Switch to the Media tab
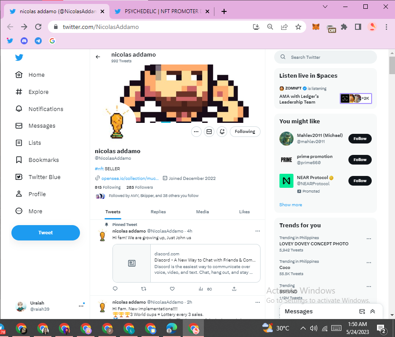Viewport: 395px width, 337px height. 203,212
